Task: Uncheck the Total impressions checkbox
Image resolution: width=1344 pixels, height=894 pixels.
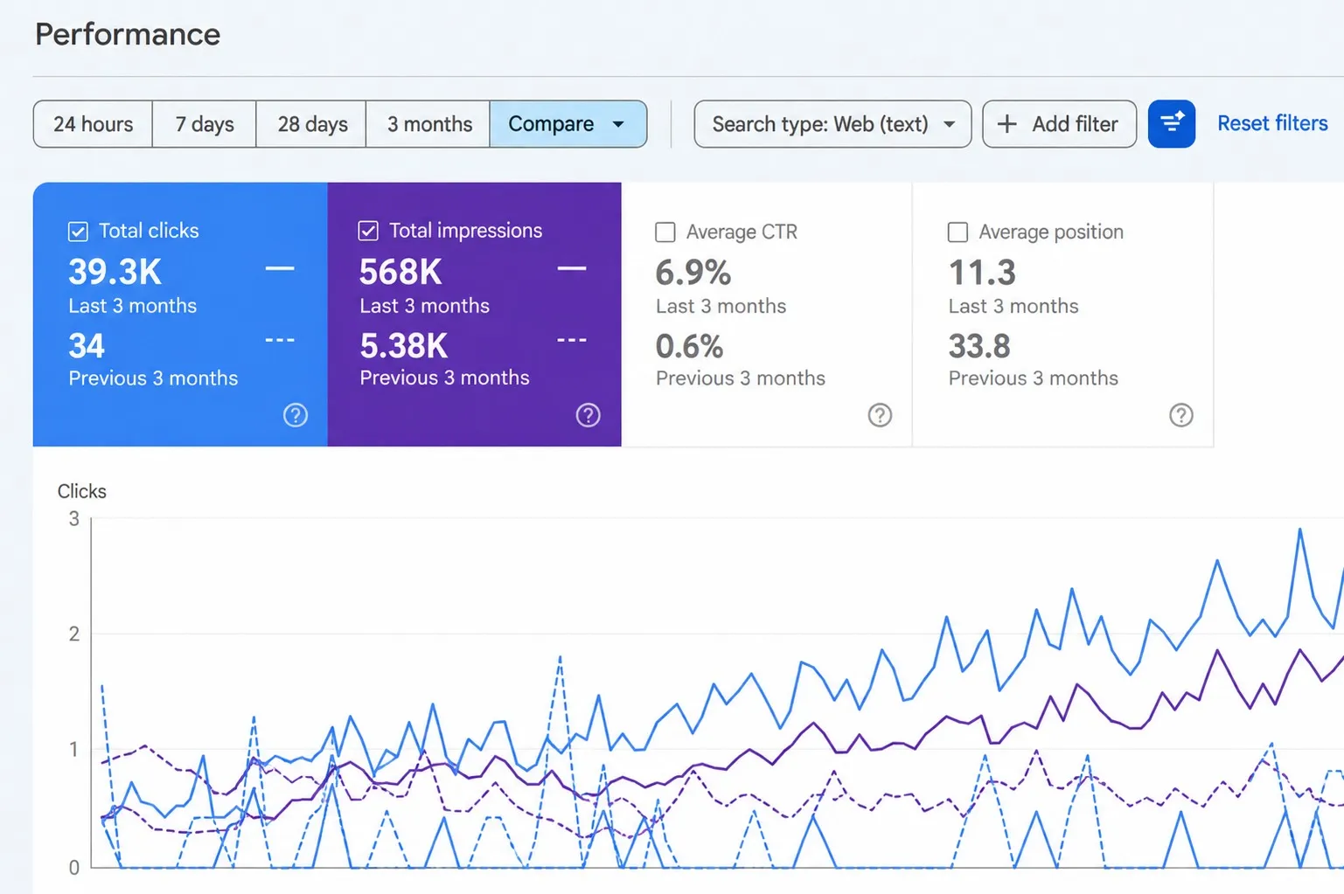Action: coord(368,231)
